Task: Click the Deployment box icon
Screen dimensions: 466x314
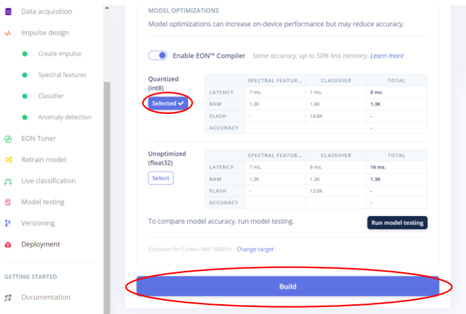Action: [8, 245]
